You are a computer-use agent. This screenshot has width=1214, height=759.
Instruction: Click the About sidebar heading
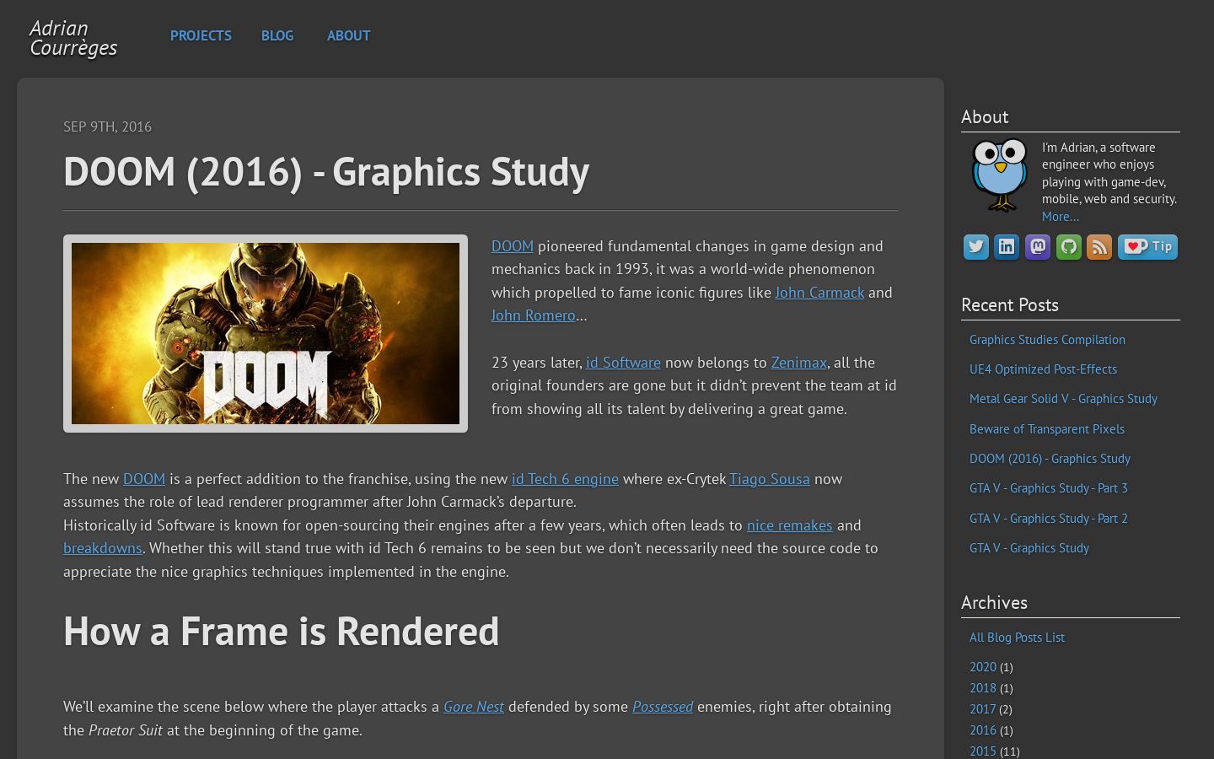985,116
